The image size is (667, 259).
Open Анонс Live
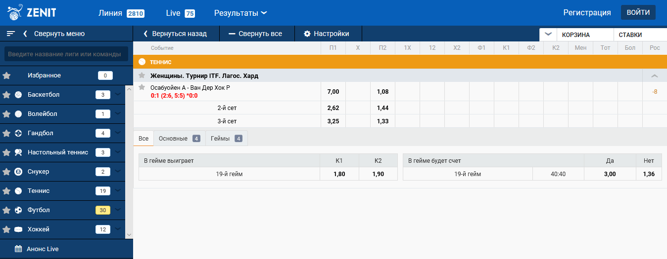(x=43, y=249)
